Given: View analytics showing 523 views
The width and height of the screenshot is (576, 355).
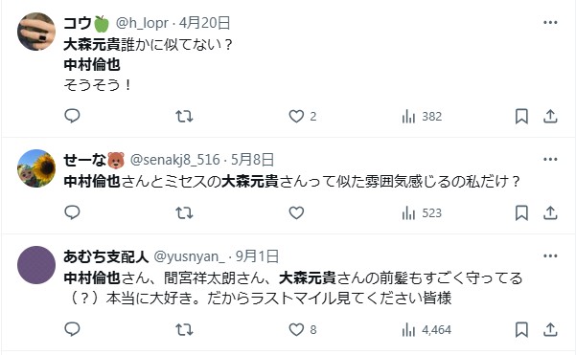Looking at the screenshot, I should tap(422, 213).
